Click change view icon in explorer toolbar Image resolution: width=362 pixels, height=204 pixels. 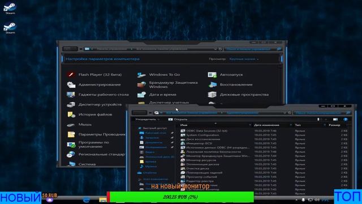click(x=319, y=120)
